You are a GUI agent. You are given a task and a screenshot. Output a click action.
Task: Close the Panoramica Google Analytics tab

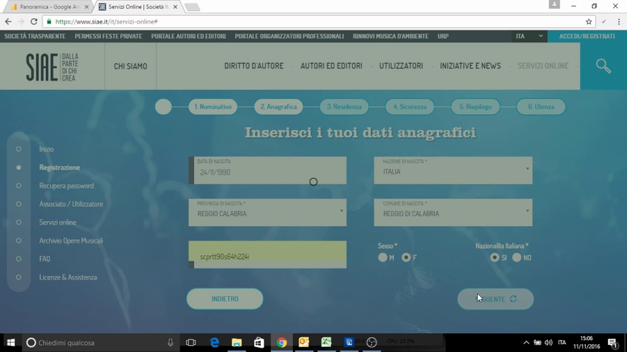coord(87,7)
